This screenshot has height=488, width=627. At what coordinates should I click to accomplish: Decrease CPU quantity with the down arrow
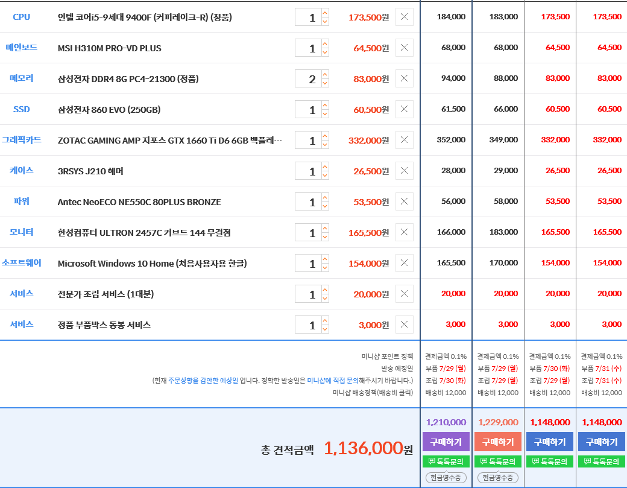point(325,21)
